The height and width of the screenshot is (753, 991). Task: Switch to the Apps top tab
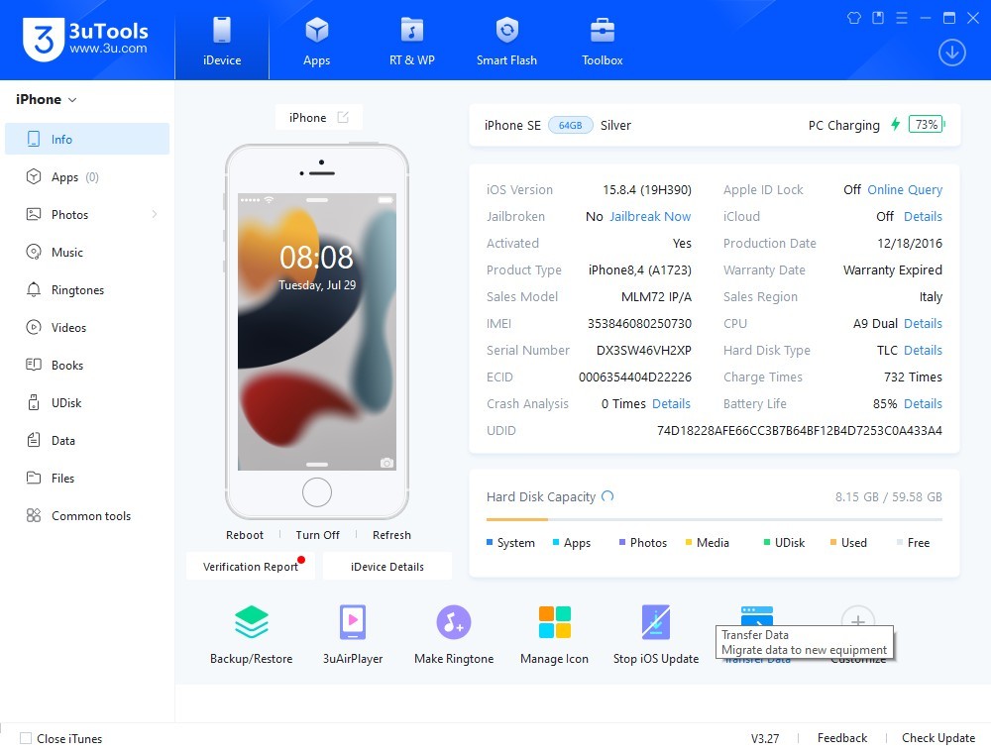[317, 41]
